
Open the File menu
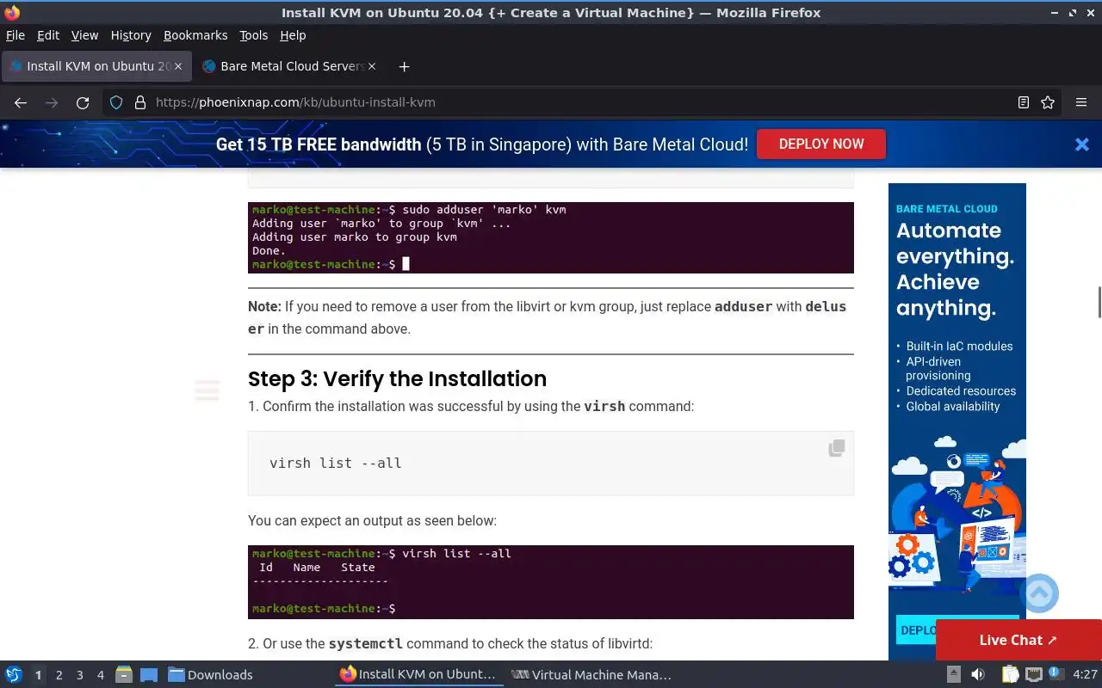[x=15, y=35]
